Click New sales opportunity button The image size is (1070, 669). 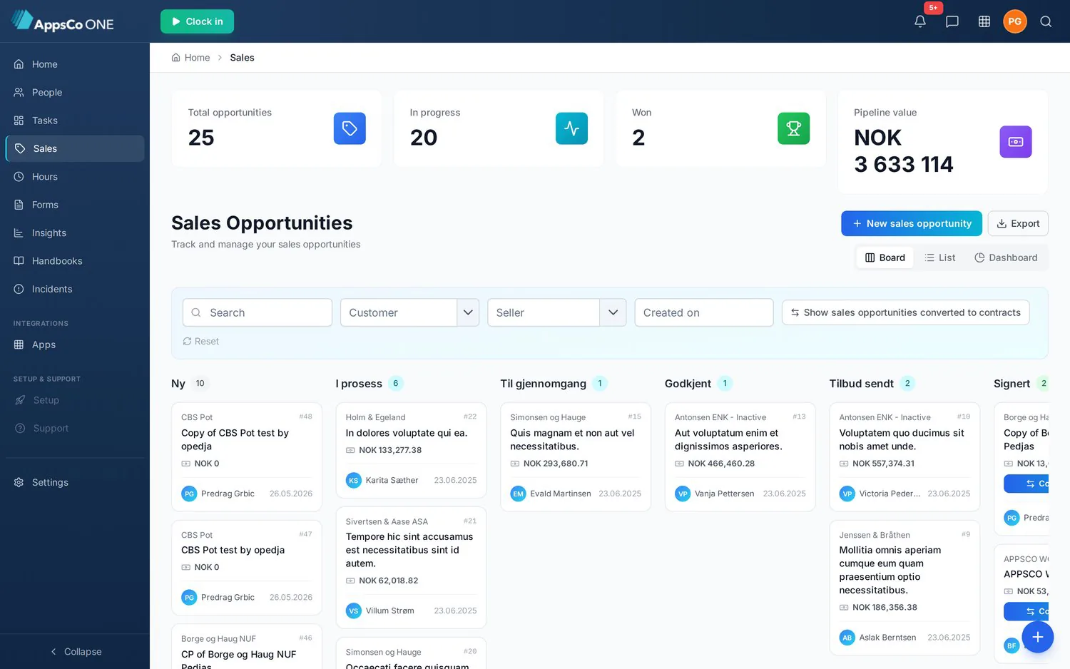[x=912, y=223]
